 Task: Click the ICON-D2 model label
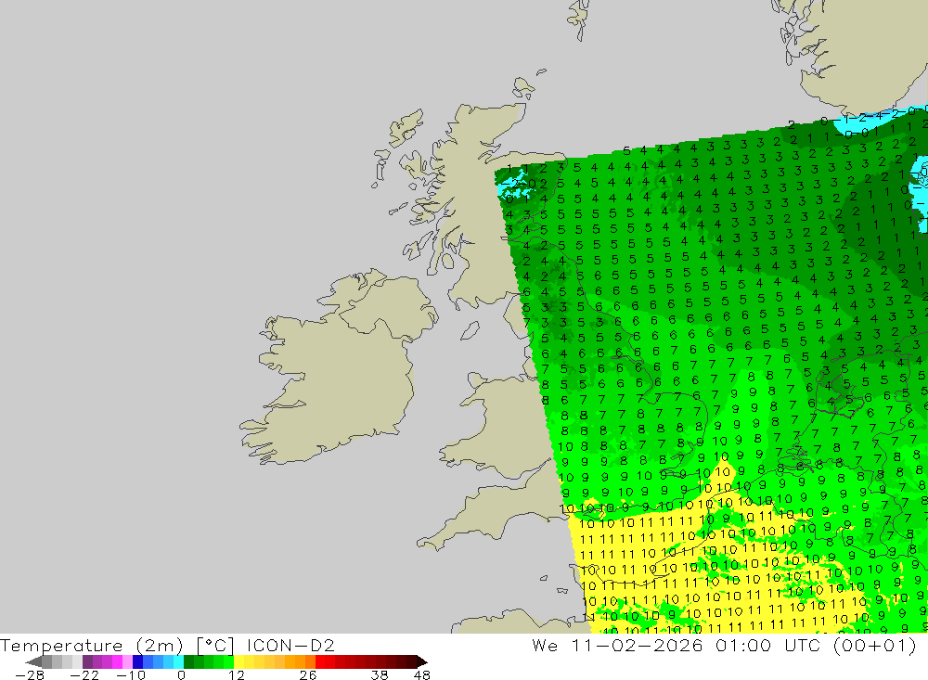290,646
